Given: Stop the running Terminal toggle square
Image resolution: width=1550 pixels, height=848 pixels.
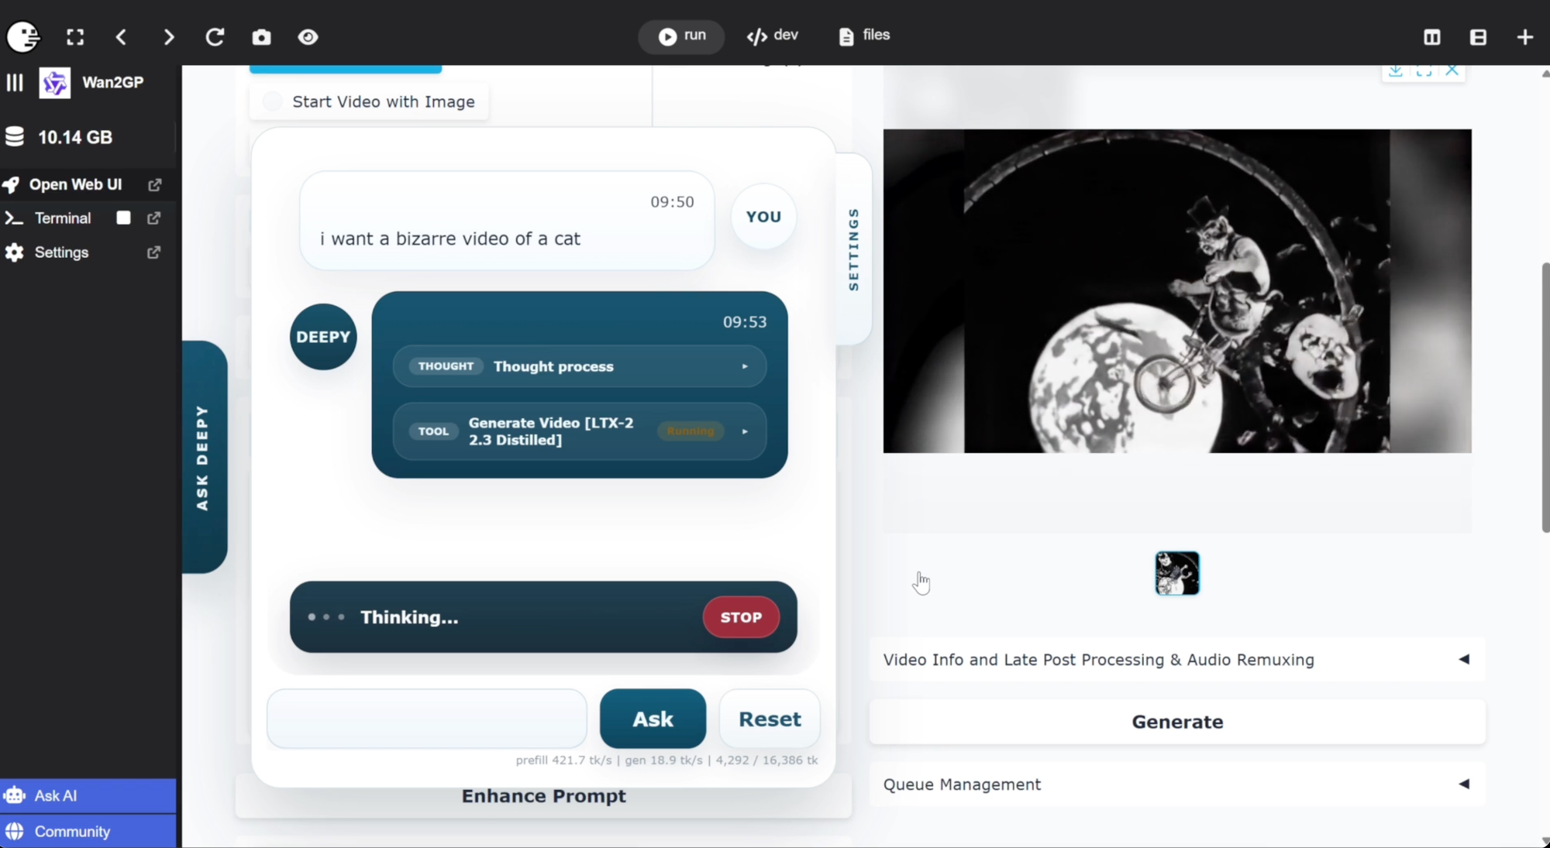Looking at the screenshot, I should 123,218.
